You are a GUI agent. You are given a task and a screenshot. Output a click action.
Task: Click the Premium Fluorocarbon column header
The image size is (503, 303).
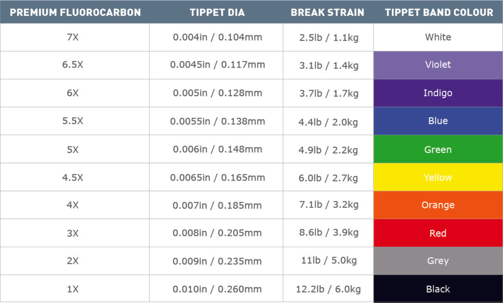75,13
